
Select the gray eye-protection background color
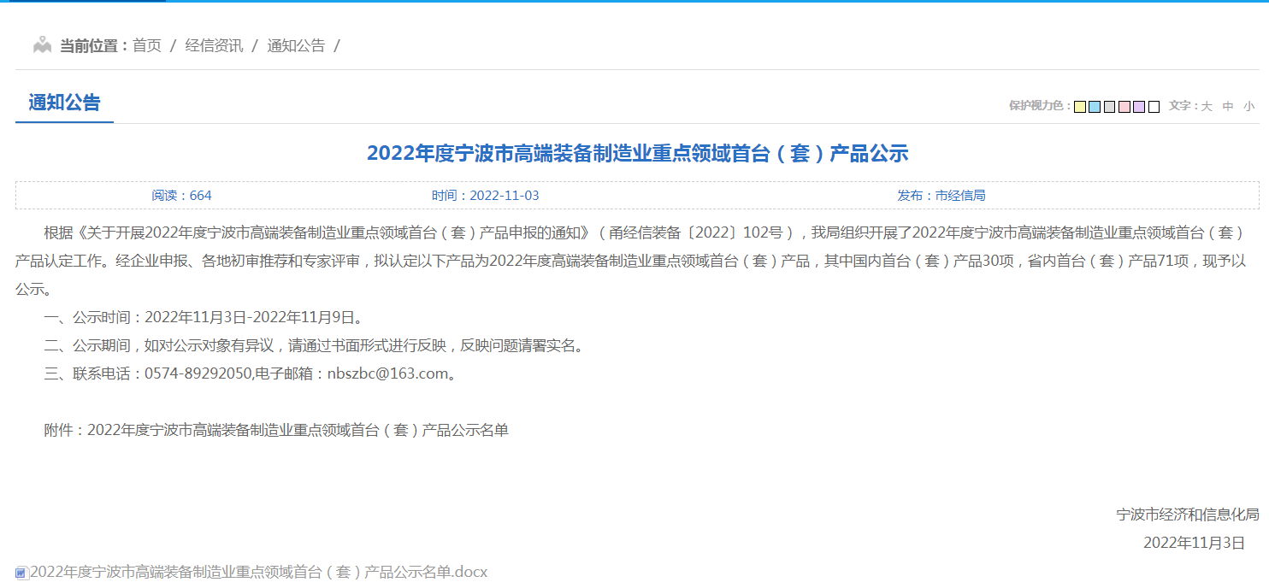tap(1109, 106)
